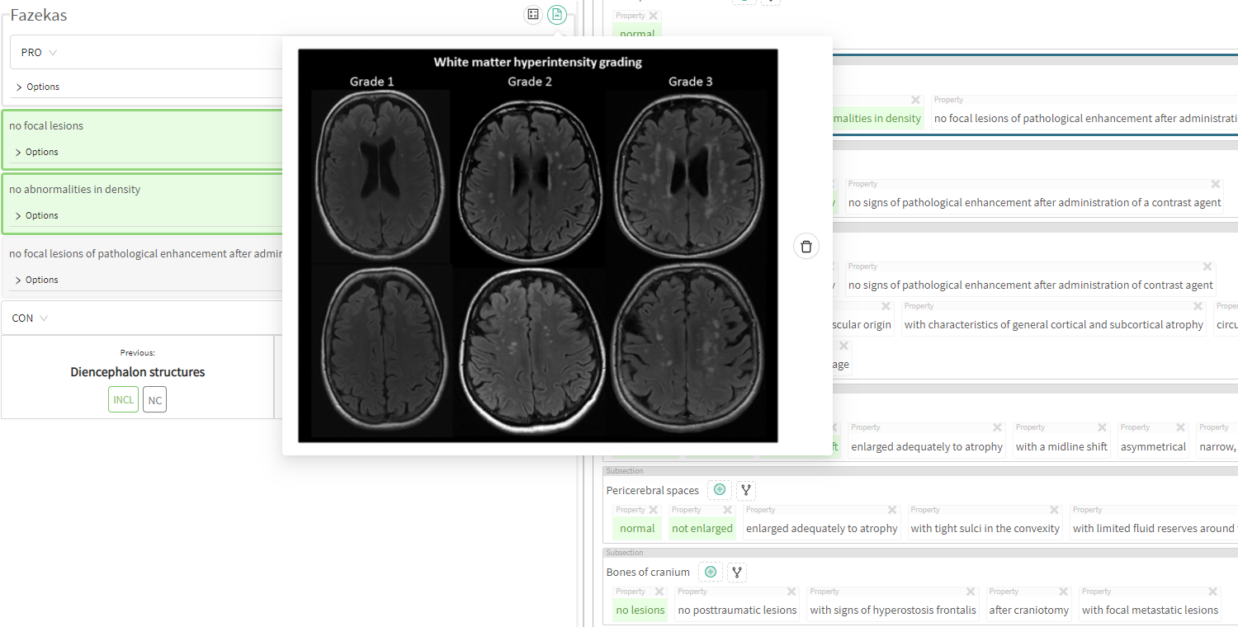Click the 'Bones of cranium' subsection label
This screenshot has height=627, width=1238.
click(x=648, y=572)
